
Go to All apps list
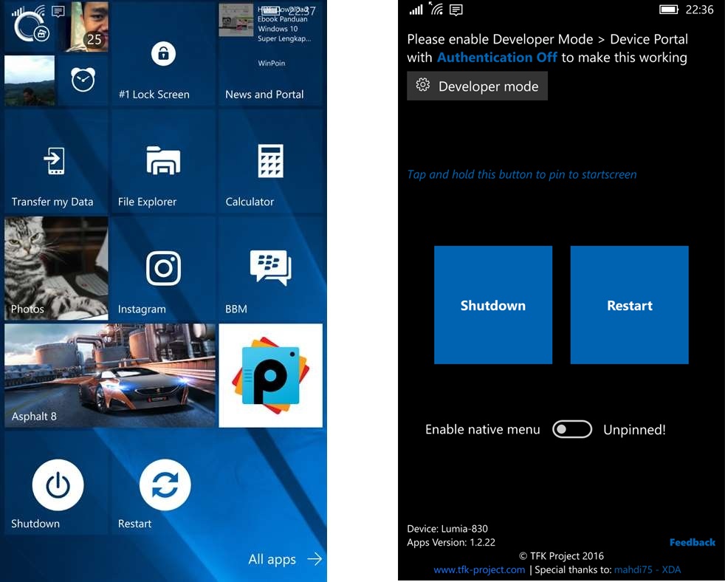coord(285,559)
